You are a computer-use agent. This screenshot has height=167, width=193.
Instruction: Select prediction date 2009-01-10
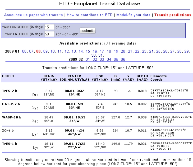pyautogui.click(x=53, y=51)
